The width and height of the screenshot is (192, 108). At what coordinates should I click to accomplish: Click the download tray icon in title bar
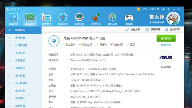point(163,9)
